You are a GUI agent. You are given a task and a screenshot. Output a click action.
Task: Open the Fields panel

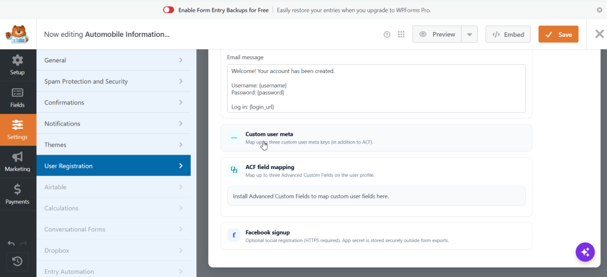(17, 98)
